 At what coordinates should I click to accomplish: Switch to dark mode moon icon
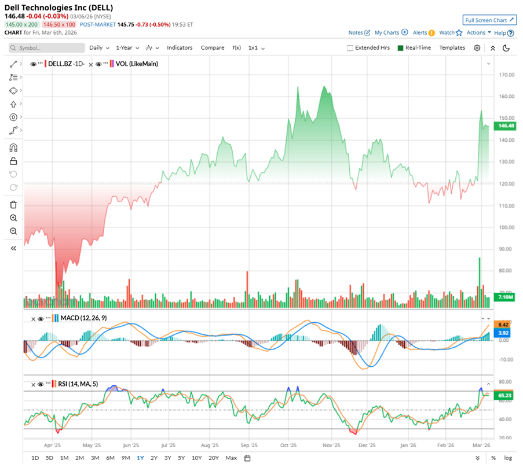point(506,48)
